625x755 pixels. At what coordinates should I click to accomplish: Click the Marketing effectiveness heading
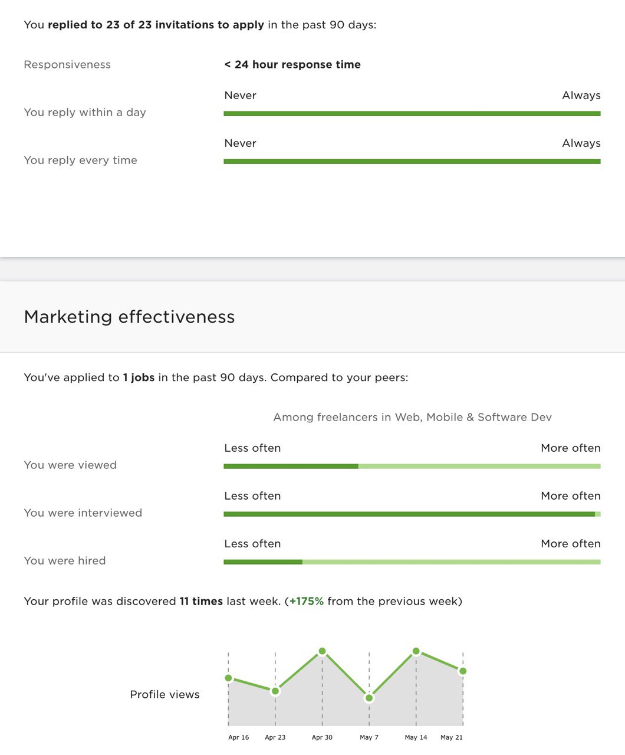point(129,317)
